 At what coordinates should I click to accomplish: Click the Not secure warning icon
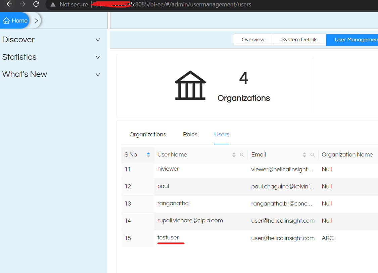tap(53, 4)
